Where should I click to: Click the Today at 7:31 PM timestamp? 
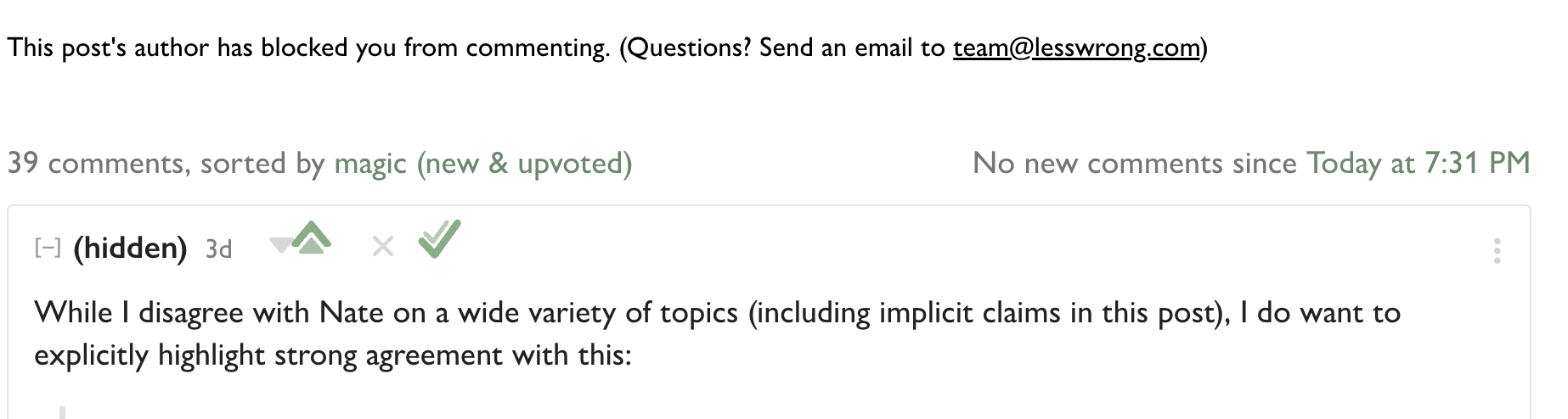(x=1418, y=163)
